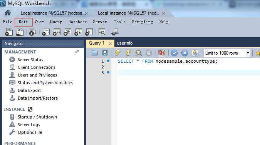Open the Tools menu

119,22
